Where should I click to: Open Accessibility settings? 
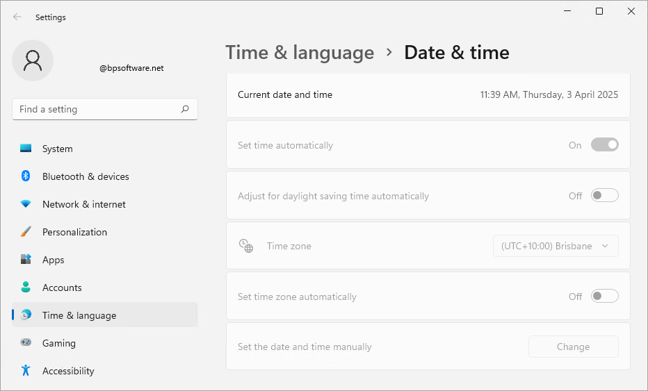click(x=105, y=370)
